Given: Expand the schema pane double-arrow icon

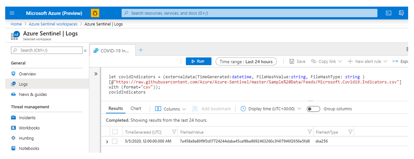Looking at the screenshot, I should [x=96, y=74].
